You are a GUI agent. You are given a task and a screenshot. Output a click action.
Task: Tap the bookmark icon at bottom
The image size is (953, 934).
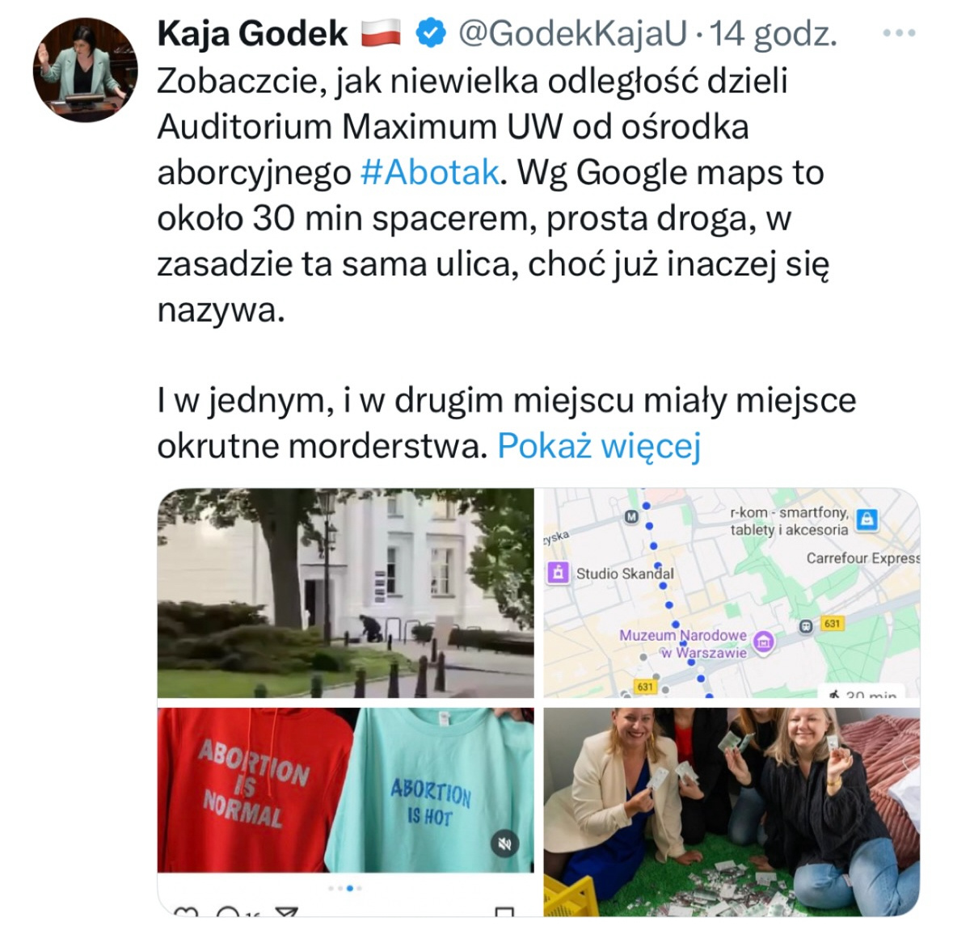[x=504, y=911]
